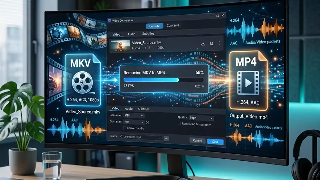
Task: Click the square icon beside the download icon
Action: (x=212, y=43)
